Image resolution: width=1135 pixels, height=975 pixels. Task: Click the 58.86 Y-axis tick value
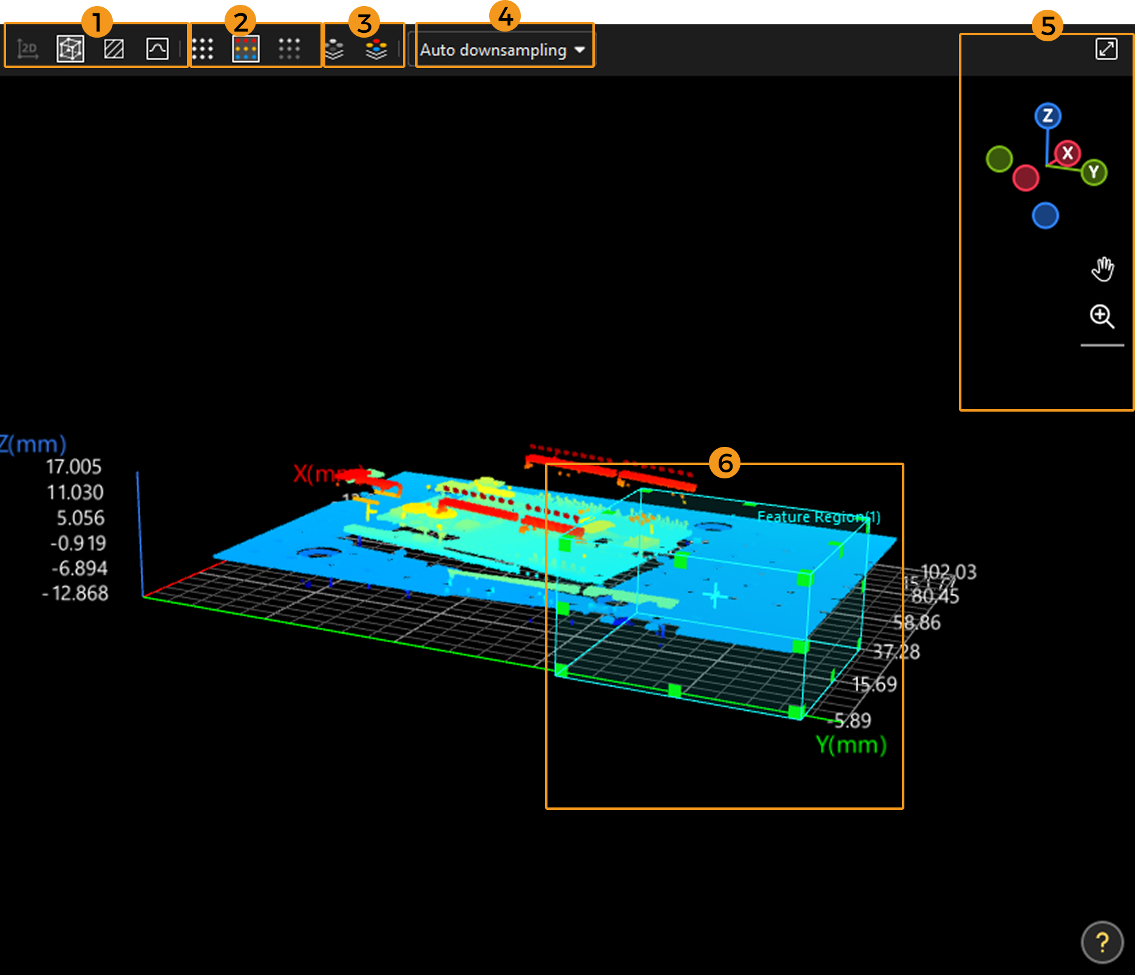click(x=916, y=622)
